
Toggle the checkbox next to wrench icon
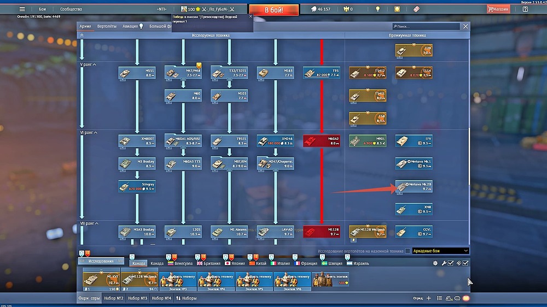point(451,263)
